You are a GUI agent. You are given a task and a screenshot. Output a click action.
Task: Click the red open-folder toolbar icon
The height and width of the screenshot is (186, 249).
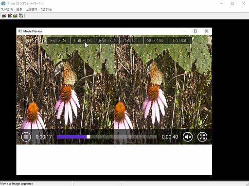[x=4, y=16]
